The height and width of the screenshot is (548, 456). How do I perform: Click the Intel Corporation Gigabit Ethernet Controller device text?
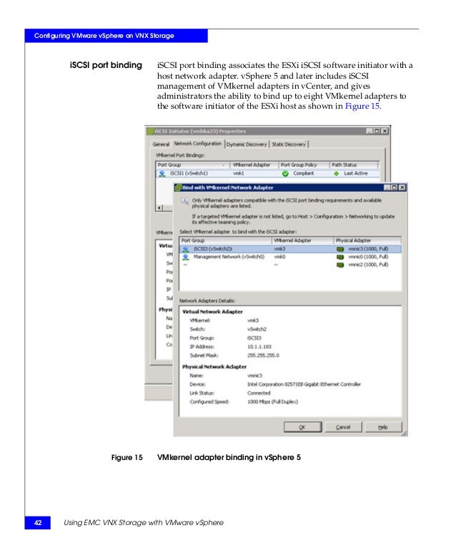pyautogui.click(x=304, y=384)
